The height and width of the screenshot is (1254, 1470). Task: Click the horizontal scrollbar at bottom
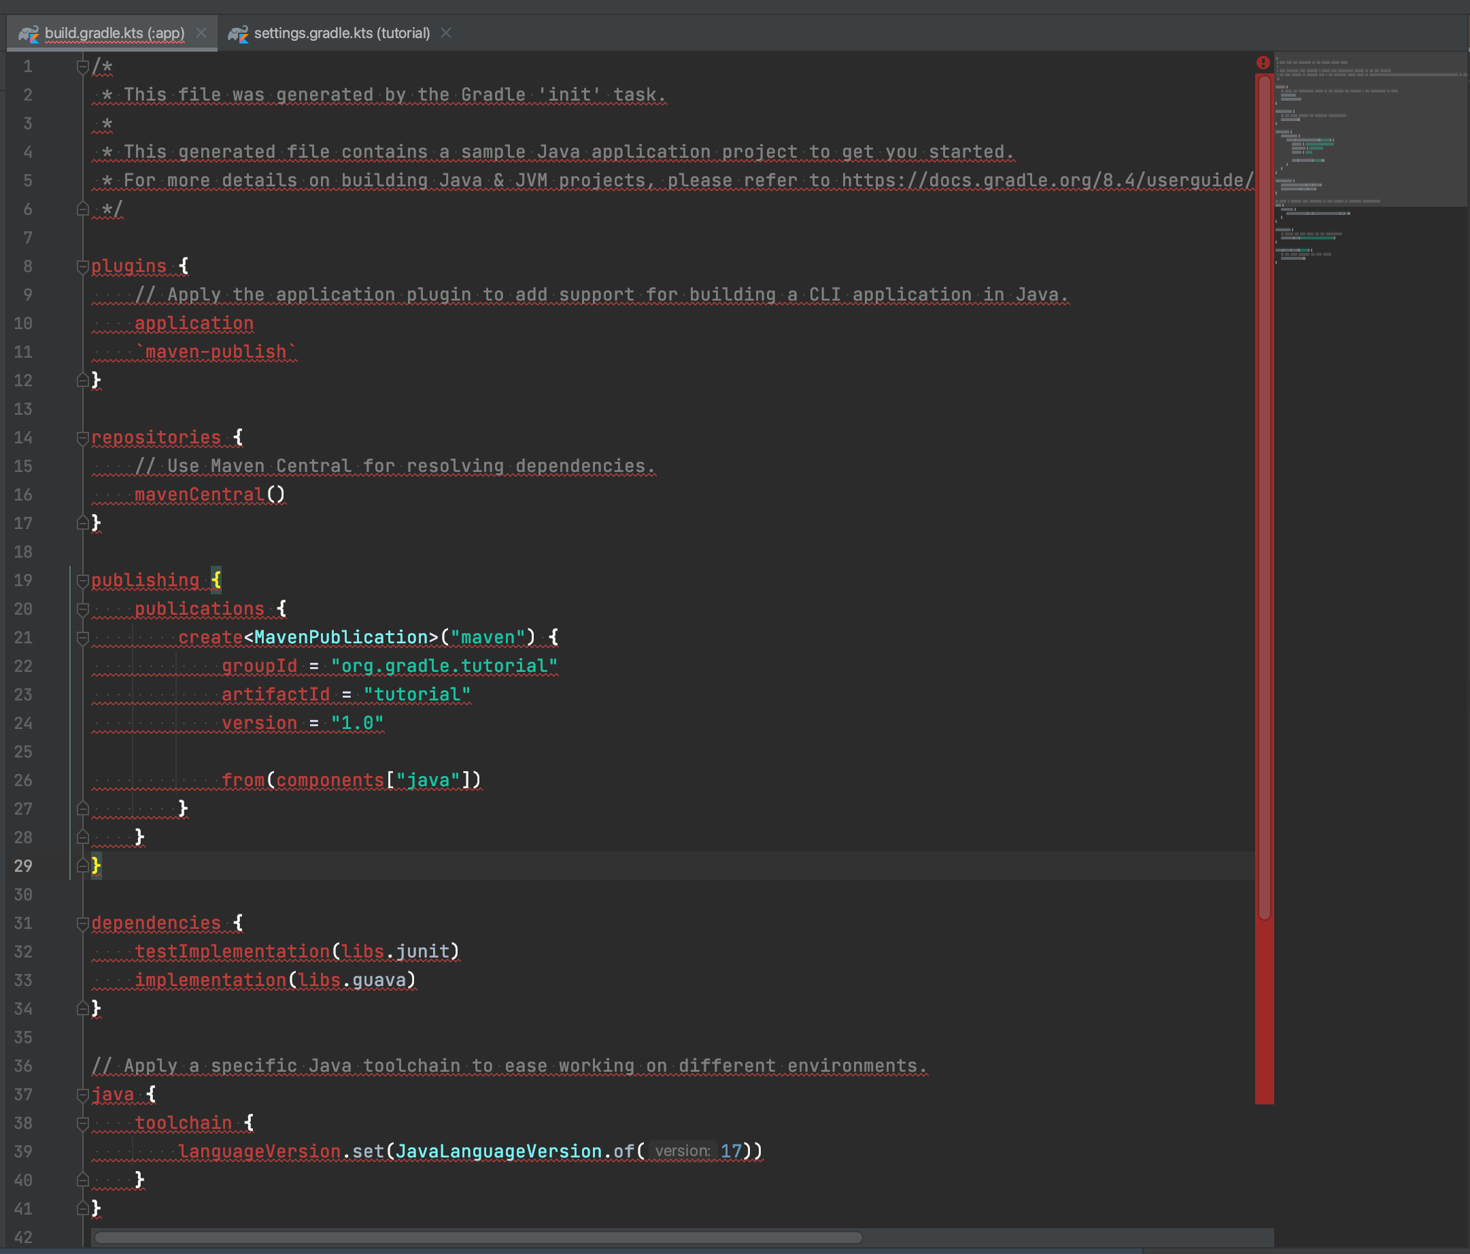478,1238
